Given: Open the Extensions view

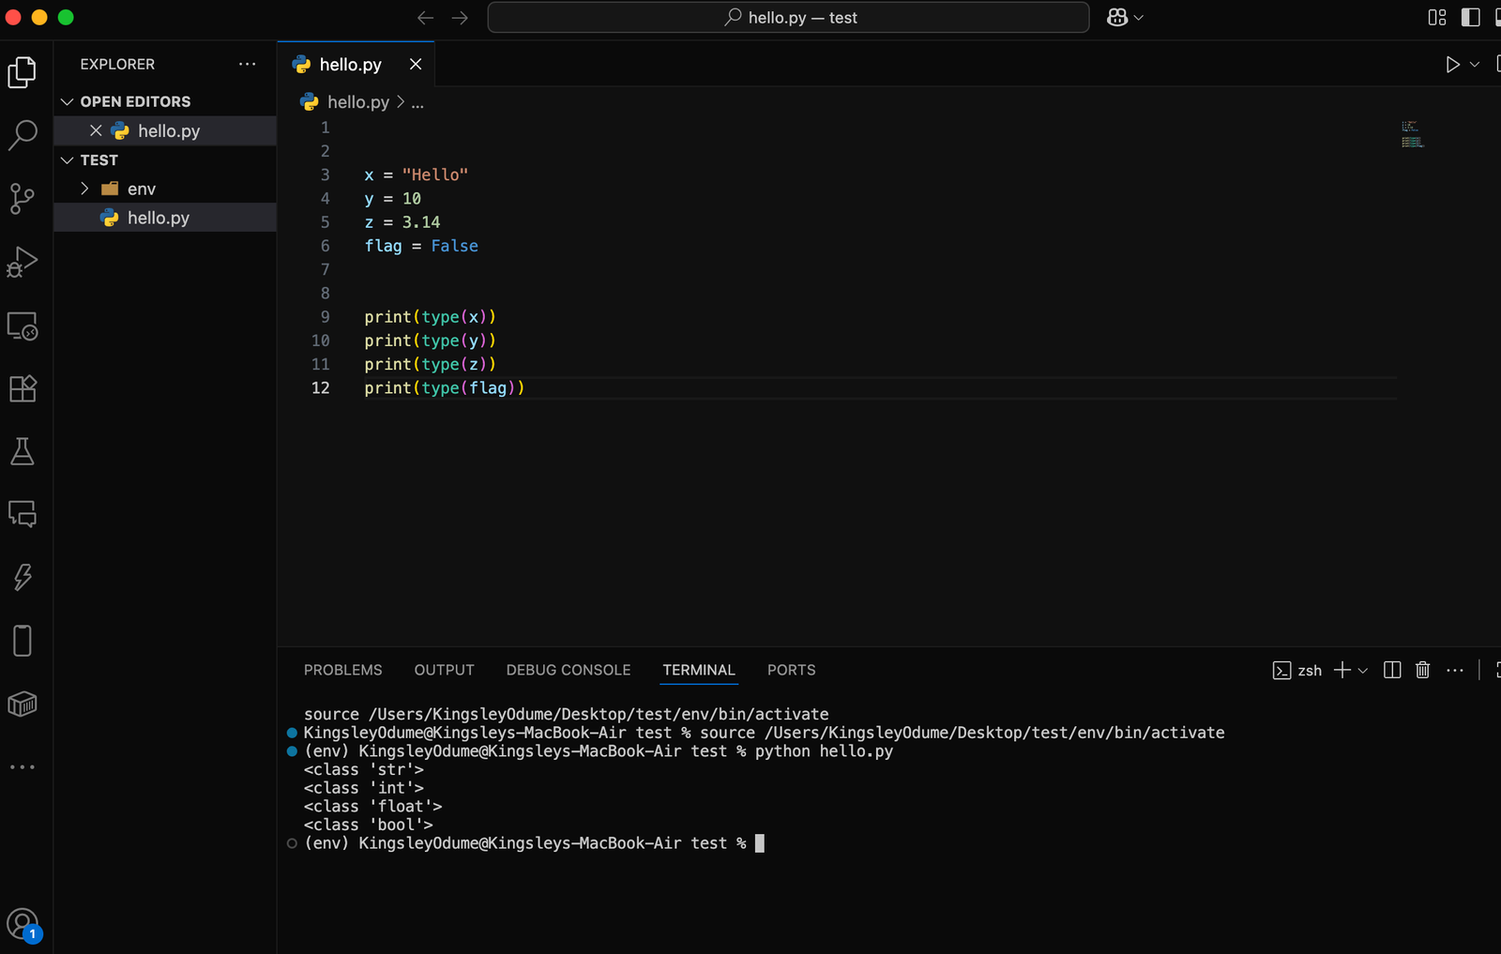Looking at the screenshot, I should coord(23,388).
